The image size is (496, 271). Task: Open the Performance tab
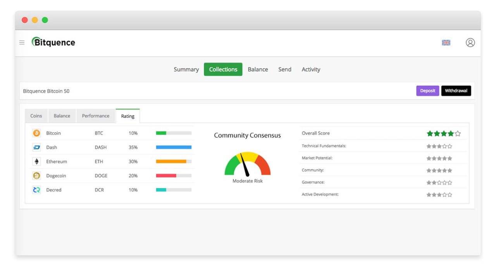[96, 116]
